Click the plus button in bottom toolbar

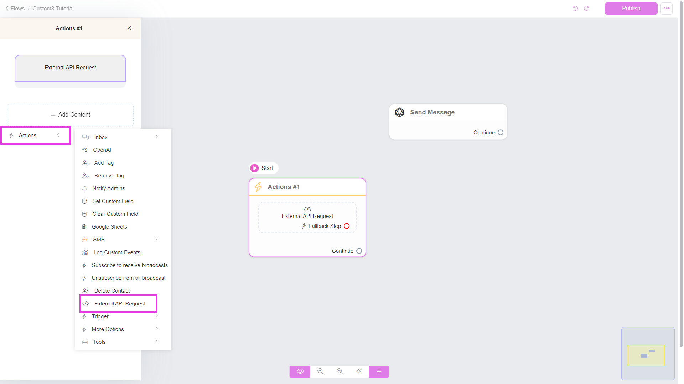coord(379,371)
